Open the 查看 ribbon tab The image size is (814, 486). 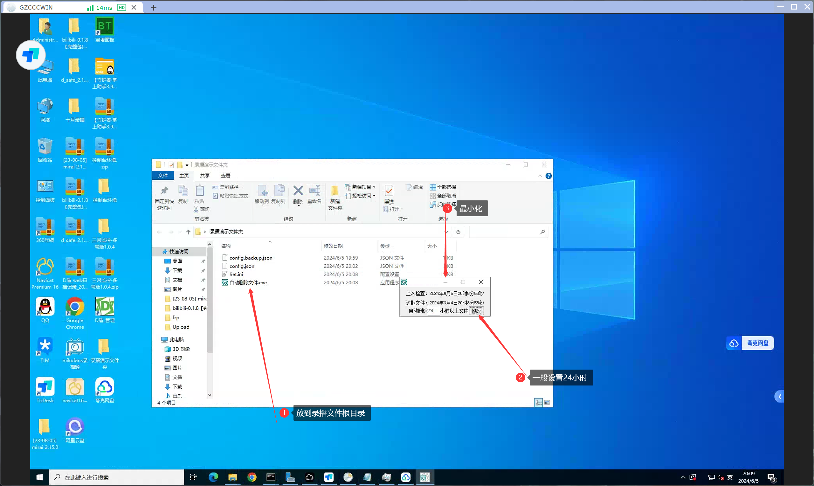tap(225, 176)
